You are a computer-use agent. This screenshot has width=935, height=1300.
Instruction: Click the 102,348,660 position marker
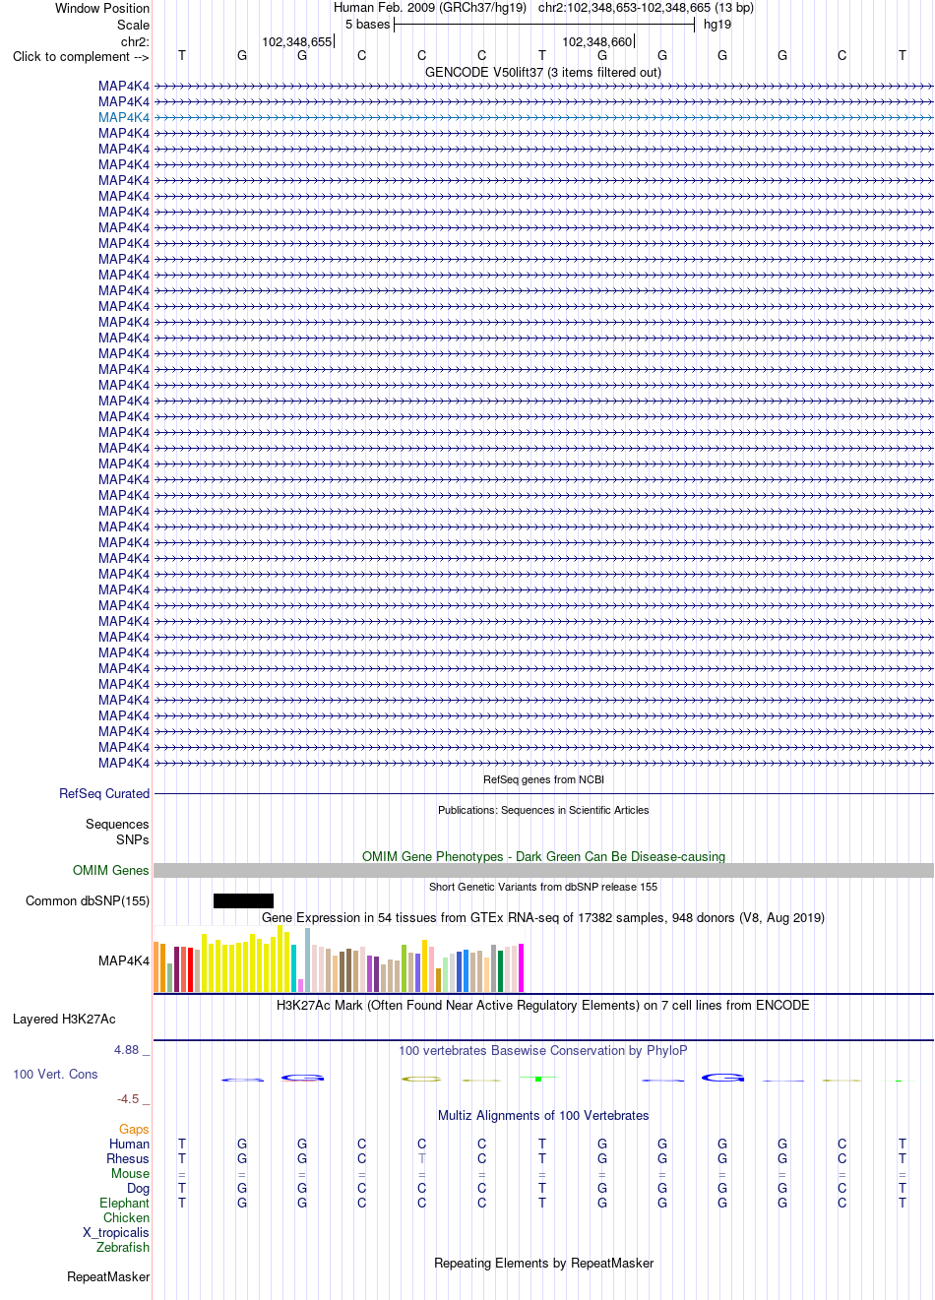(597, 41)
